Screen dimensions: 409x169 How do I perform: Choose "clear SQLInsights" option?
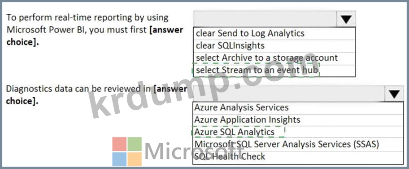(x=274, y=46)
